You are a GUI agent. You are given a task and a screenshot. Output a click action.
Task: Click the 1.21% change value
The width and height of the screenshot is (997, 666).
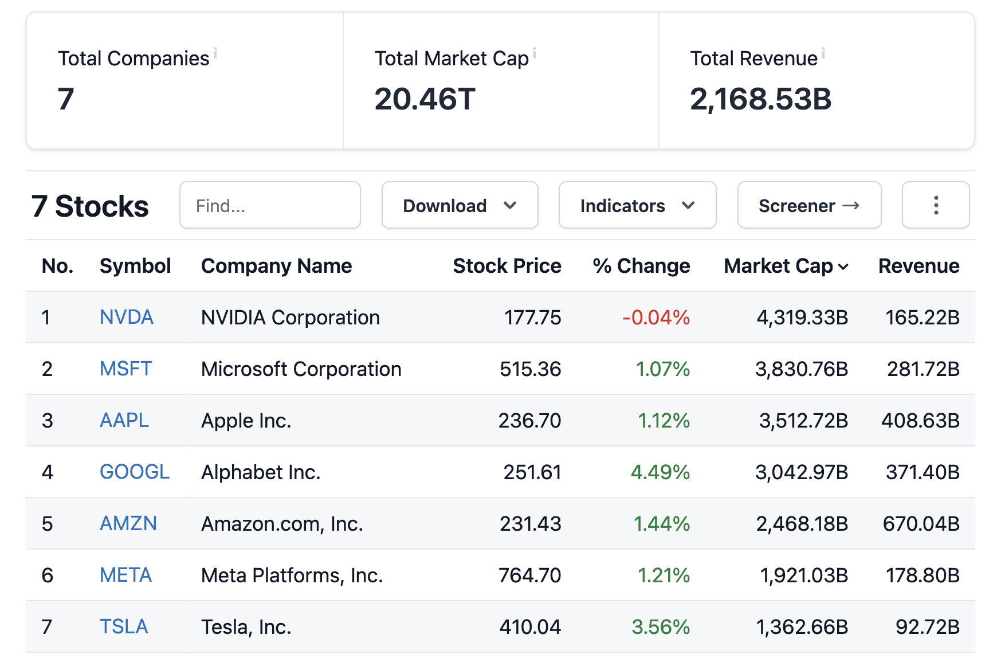(664, 575)
